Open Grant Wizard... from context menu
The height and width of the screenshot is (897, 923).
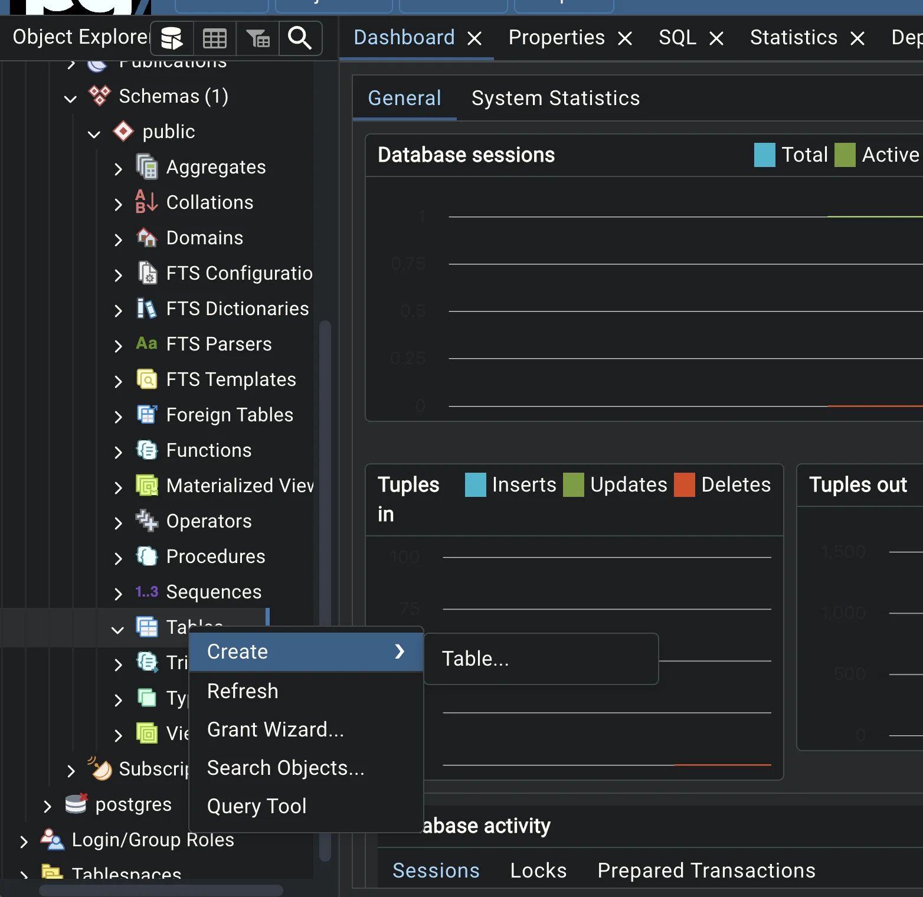(x=306, y=729)
